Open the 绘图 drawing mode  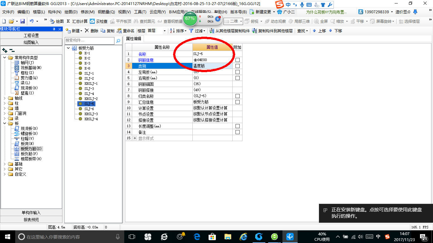57,21
